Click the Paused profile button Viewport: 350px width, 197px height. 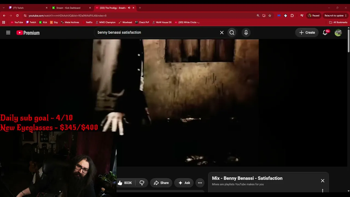coord(314,16)
